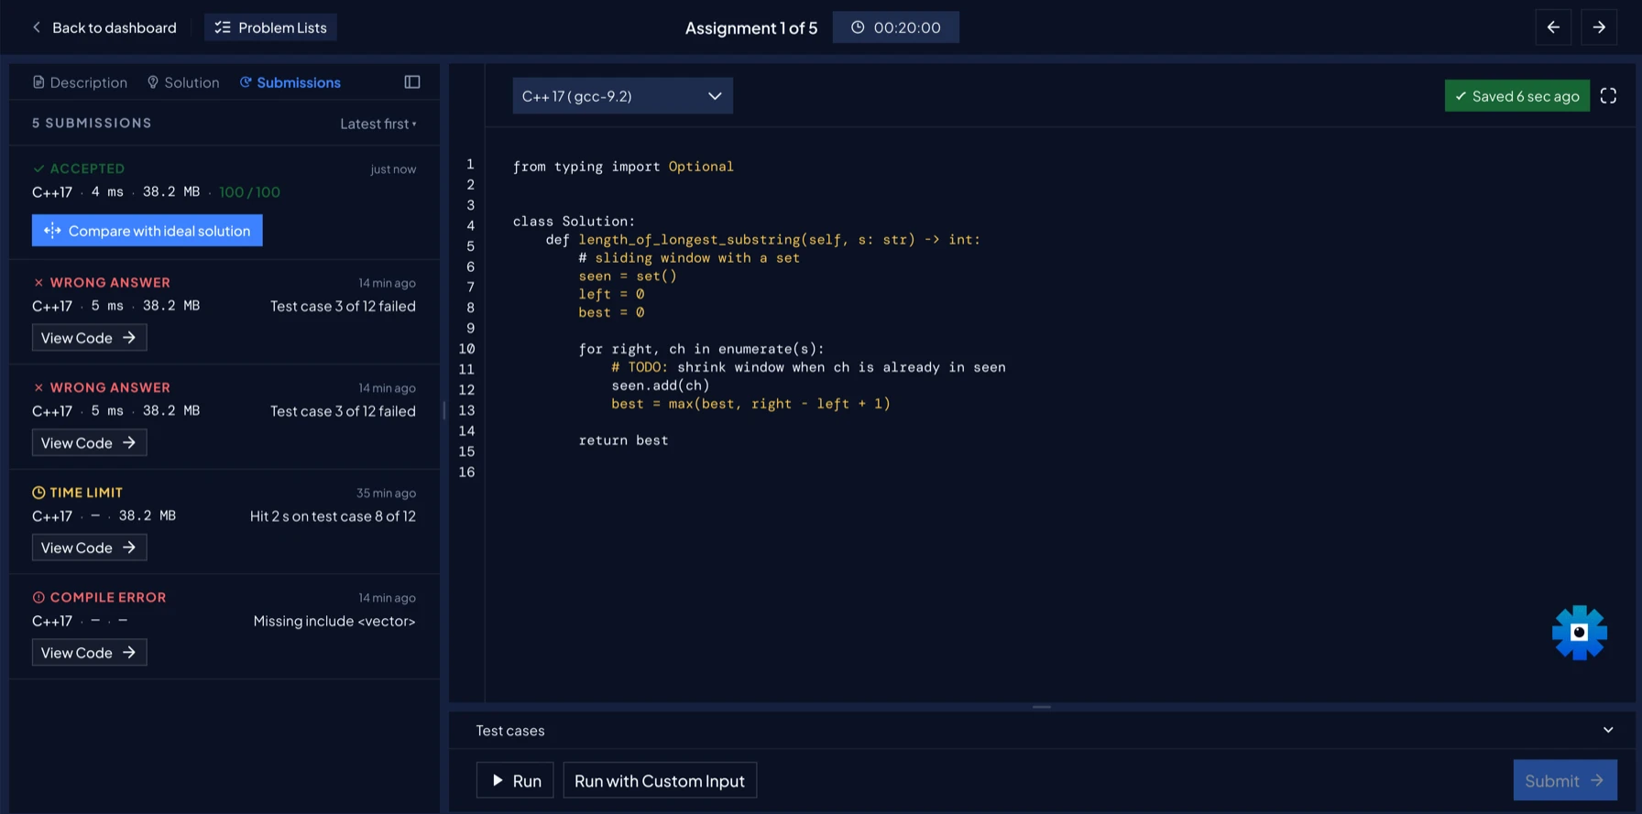
Task: Click the '5 SUBMISSIONS' heading
Action: (x=92, y=123)
